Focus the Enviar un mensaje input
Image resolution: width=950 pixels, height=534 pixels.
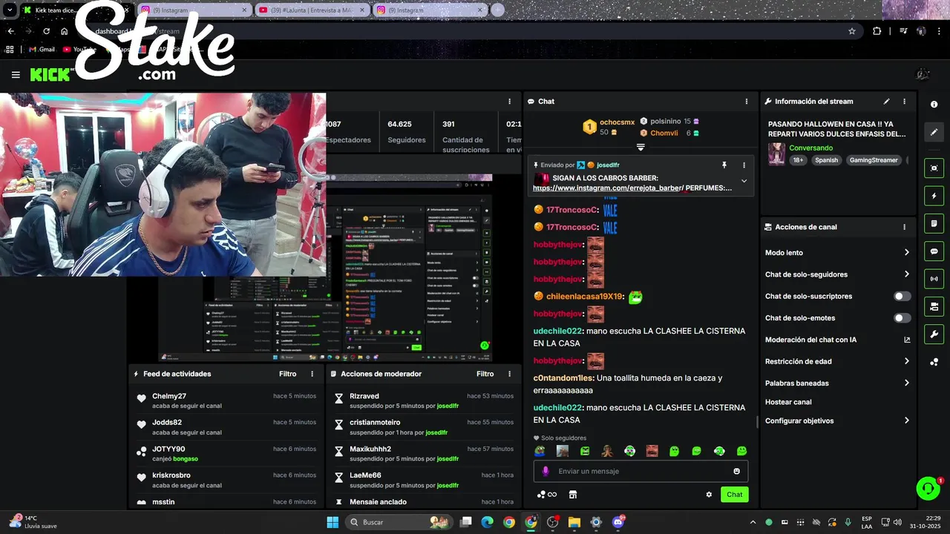point(640,471)
